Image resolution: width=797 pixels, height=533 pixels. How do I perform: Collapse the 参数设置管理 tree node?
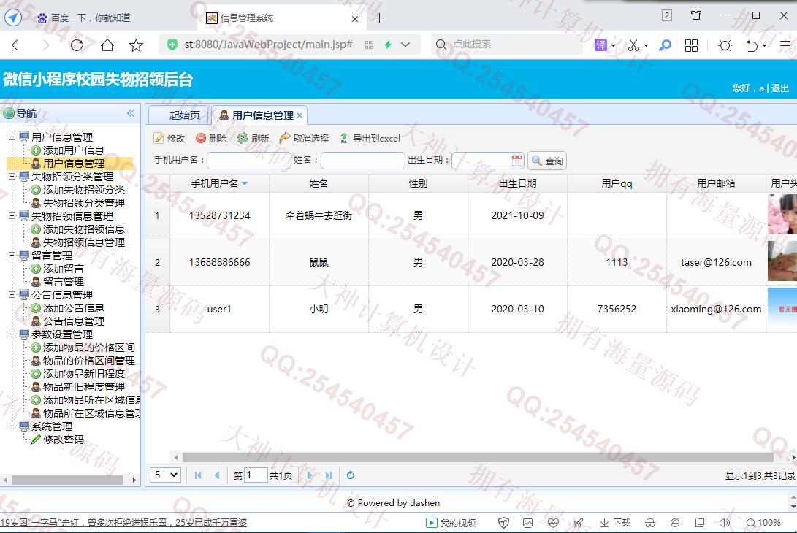coord(12,334)
